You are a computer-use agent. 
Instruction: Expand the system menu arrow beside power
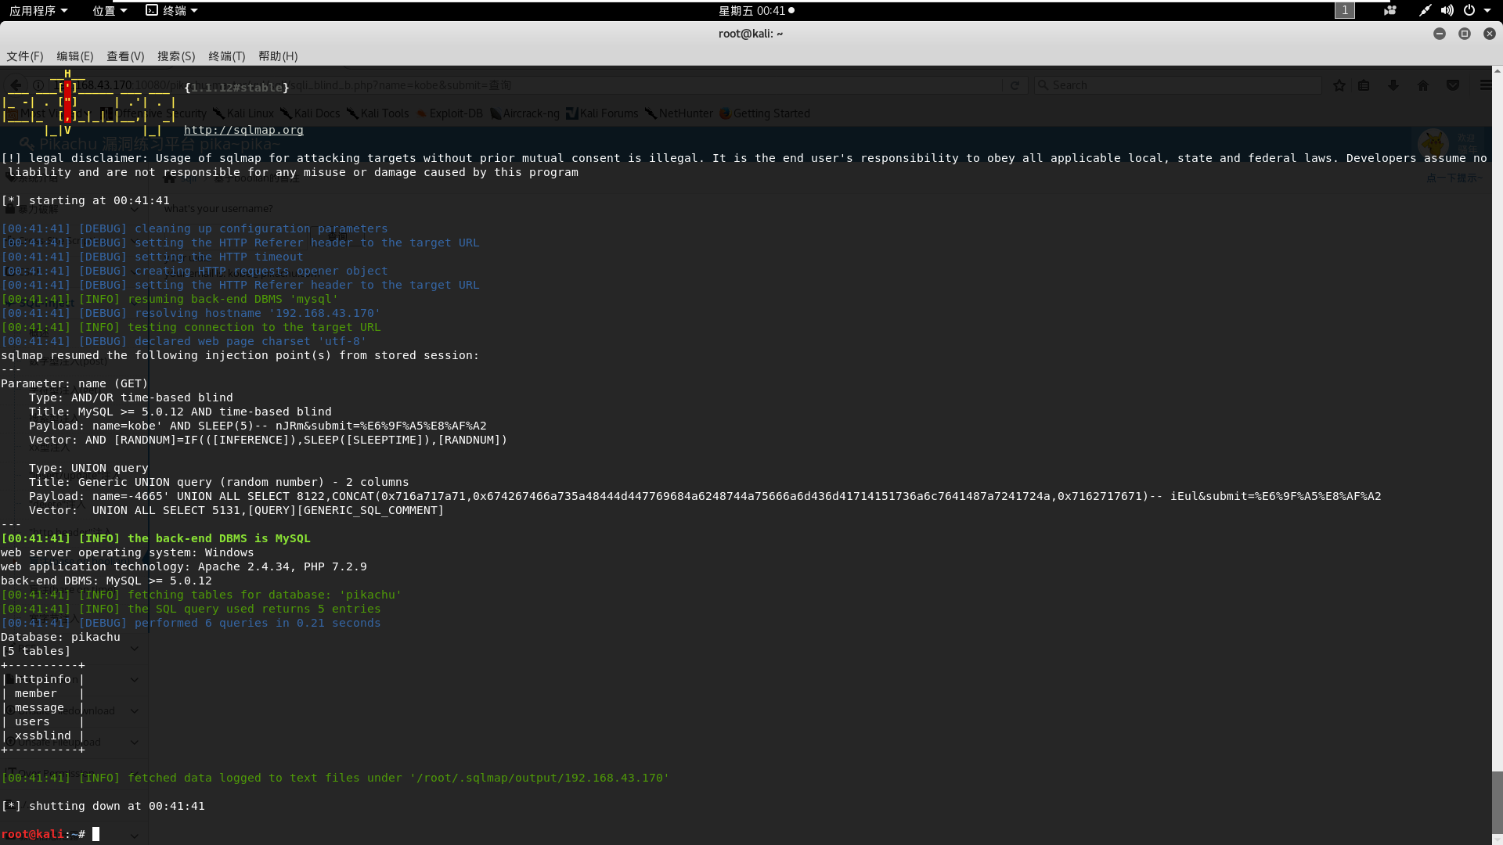pyautogui.click(x=1487, y=10)
